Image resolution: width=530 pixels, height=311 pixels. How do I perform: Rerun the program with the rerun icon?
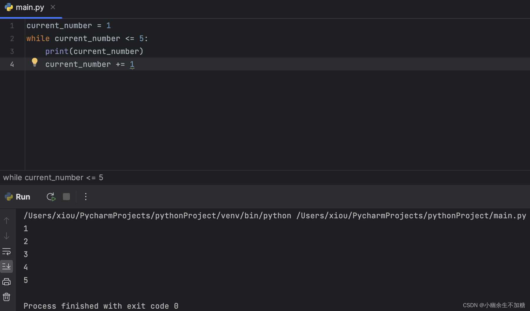51,197
